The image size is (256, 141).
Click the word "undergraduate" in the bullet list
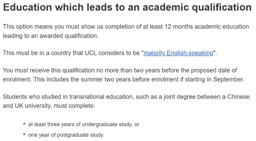pyautogui.click(x=100, y=124)
